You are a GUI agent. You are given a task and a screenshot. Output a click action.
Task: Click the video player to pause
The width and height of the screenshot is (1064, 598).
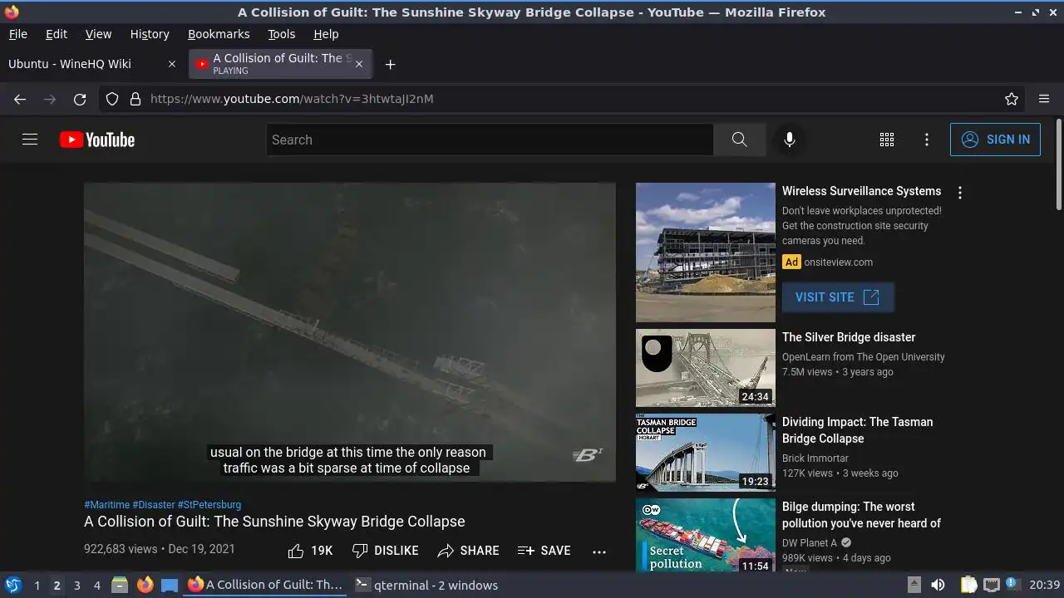click(350, 332)
